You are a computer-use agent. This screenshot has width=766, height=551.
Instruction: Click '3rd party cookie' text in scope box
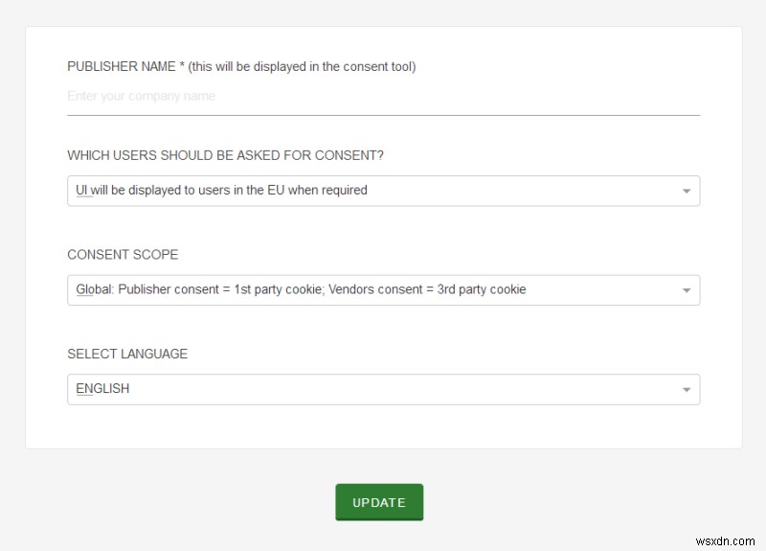point(482,289)
